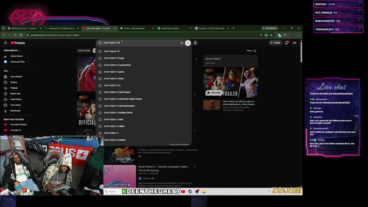Submit search with the magnifier button

tap(188, 43)
